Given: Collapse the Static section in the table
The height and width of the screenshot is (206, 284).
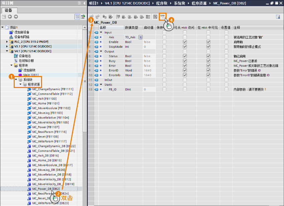Looking at the screenshot, I should pyautogui.click(x=101, y=84).
